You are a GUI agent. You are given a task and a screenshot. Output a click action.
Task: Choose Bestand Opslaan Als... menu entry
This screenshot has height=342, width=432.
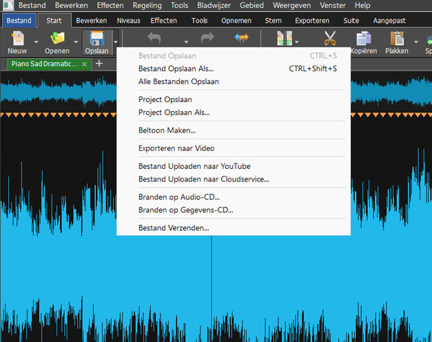coord(234,69)
